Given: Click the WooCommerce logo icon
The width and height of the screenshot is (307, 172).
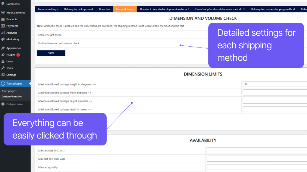Looking at the screenshot, I should click(x=3, y=13).
